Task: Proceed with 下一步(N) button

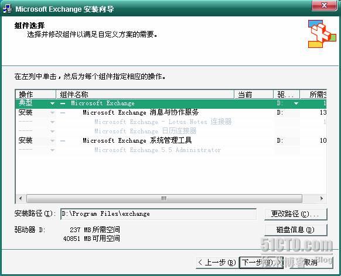Action: pyautogui.click(x=261, y=263)
